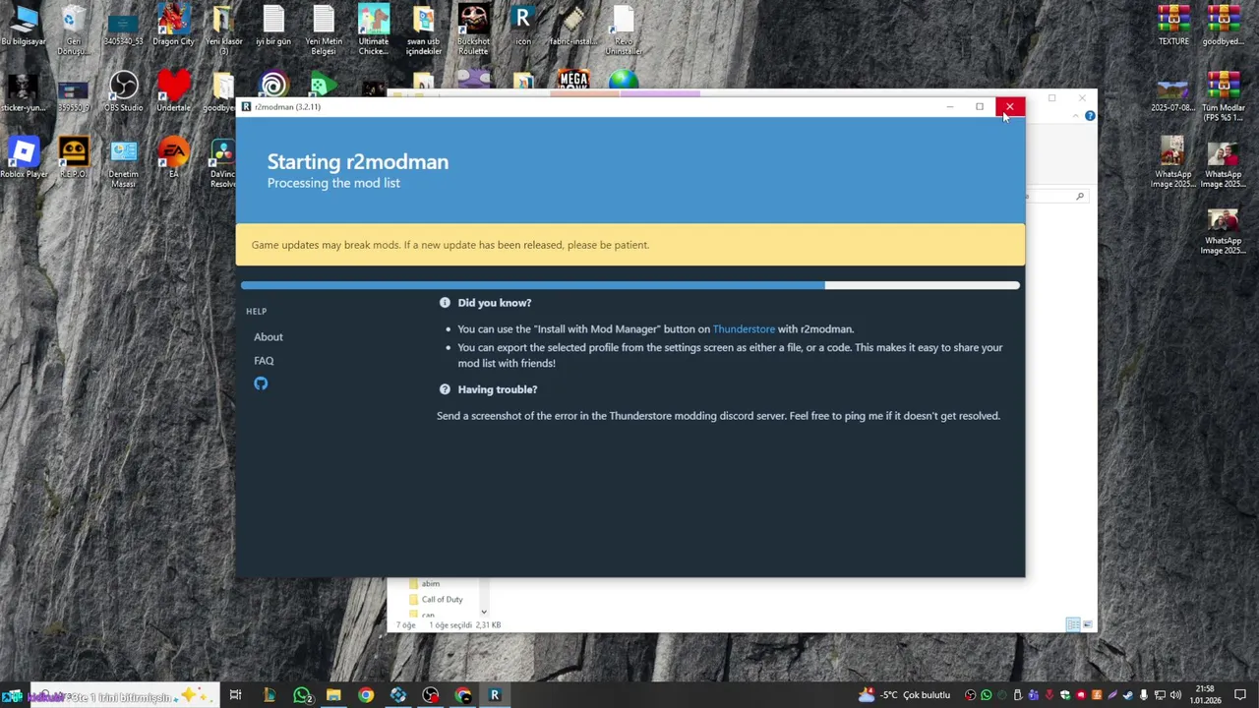Click the 'Having trouble?' question icon
This screenshot has width=1259, height=708.
pos(445,389)
